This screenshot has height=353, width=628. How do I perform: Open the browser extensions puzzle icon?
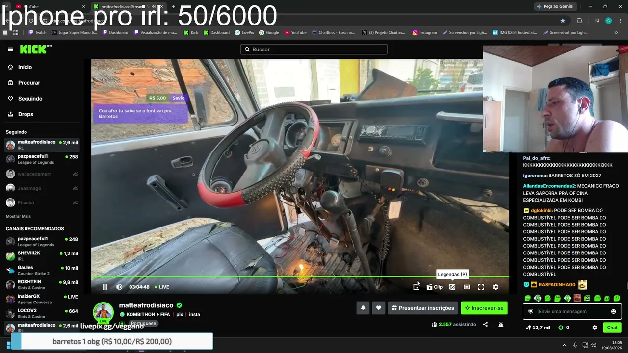[579, 21]
